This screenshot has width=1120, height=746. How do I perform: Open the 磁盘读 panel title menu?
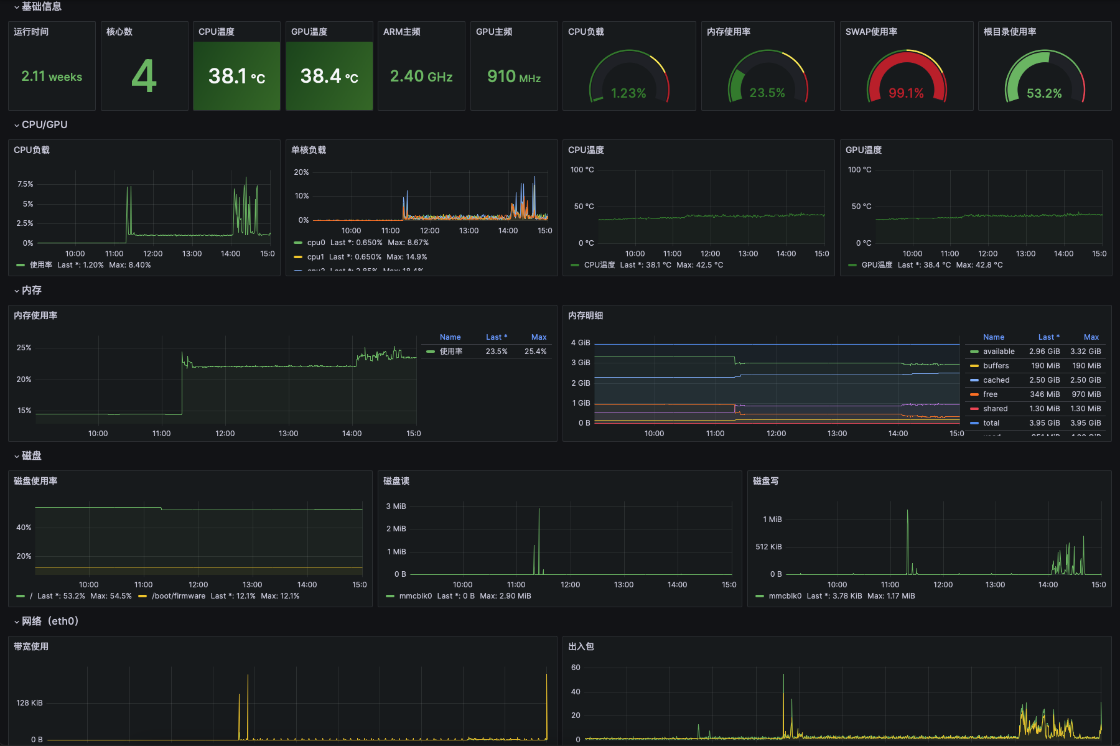tap(396, 481)
